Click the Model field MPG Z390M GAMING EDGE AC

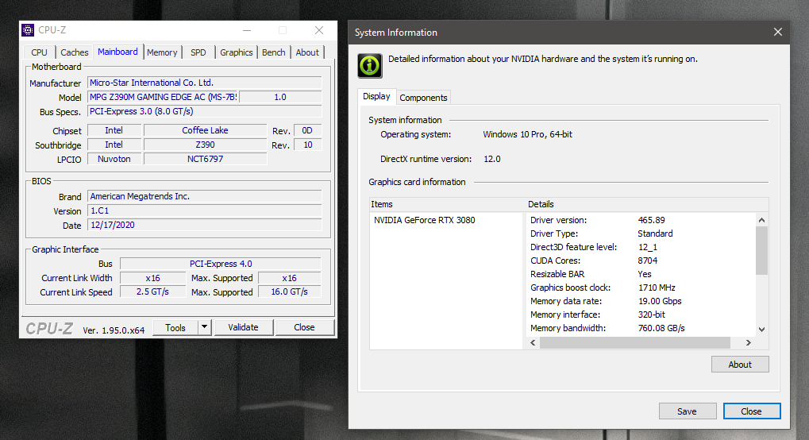click(163, 97)
